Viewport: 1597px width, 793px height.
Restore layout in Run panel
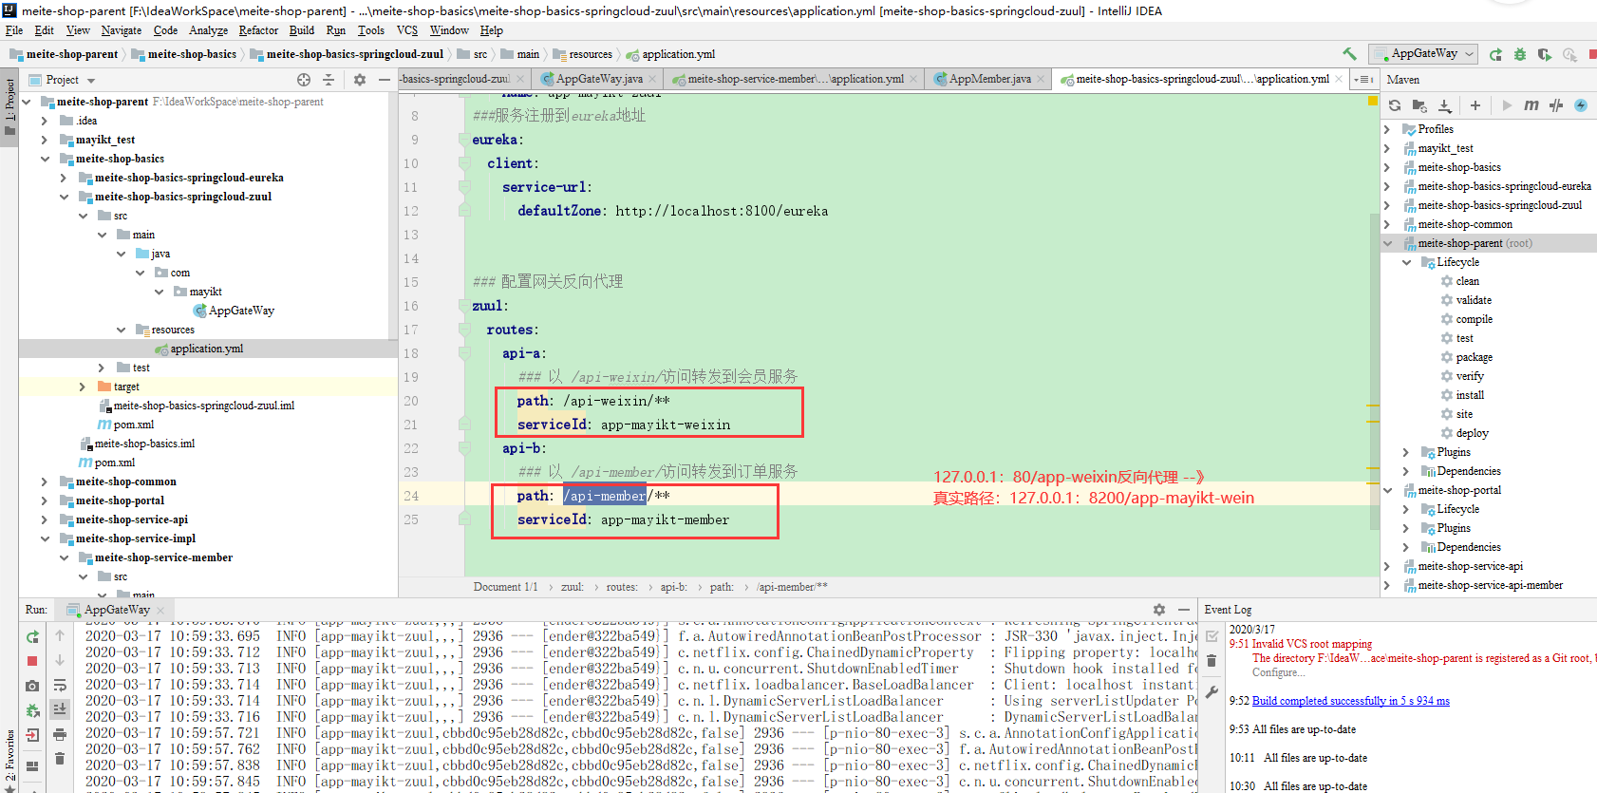click(32, 765)
